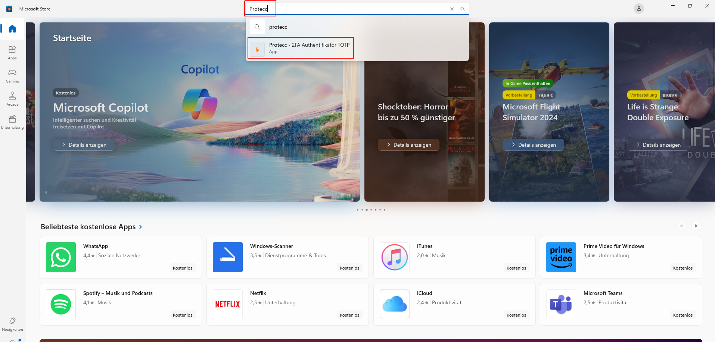The image size is (715, 342).
Task: Click the 79,89 € price badge
Action: point(545,95)
